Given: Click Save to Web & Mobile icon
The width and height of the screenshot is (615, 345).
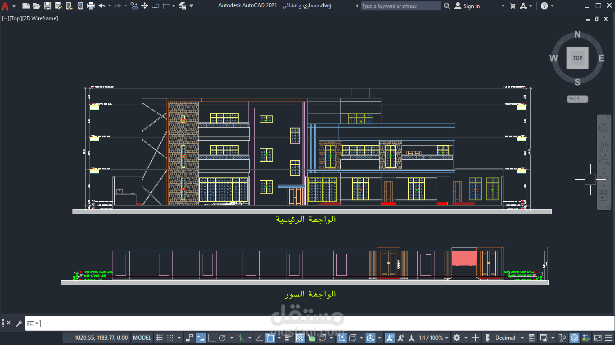Looking at the screenshot, I should [x=80, y=6].
